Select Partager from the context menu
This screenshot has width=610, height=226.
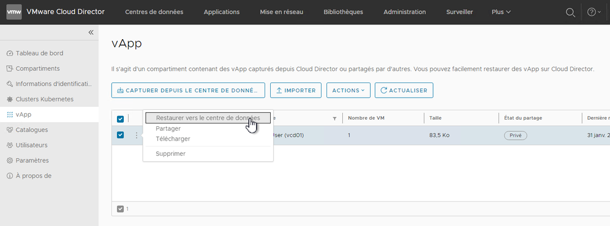(x=168, y=128)
